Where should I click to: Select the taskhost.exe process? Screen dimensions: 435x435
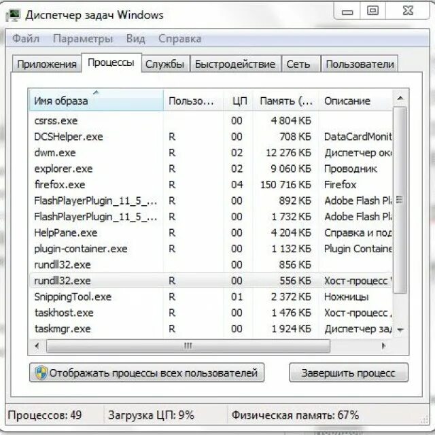point(211,313)
